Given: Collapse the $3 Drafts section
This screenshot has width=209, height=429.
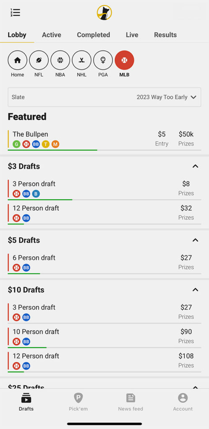Looking at the screenshot, I should coord(195,166).
